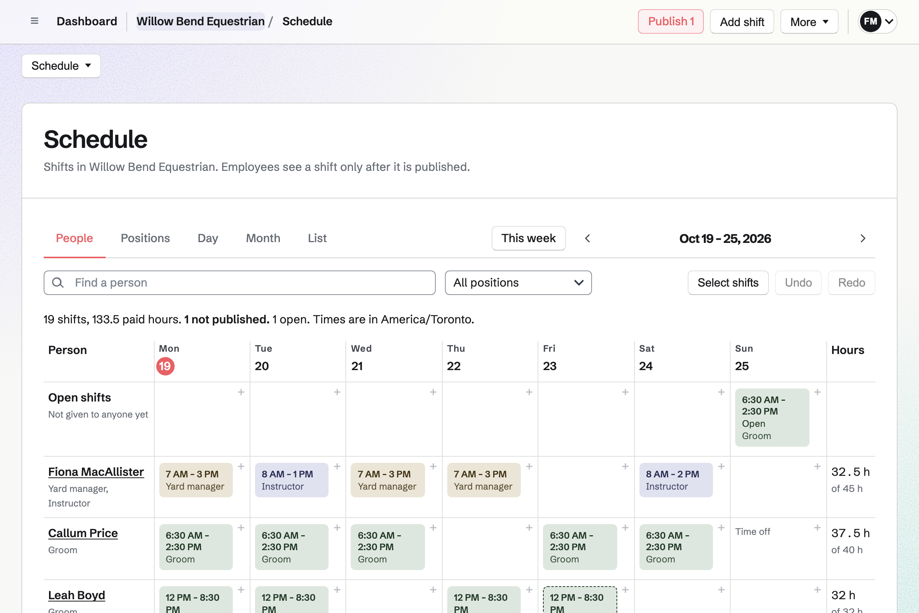
Task: Select the People tab
Action: coord(74,238)
